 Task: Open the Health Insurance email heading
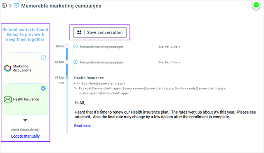click(x=89, y=78)
